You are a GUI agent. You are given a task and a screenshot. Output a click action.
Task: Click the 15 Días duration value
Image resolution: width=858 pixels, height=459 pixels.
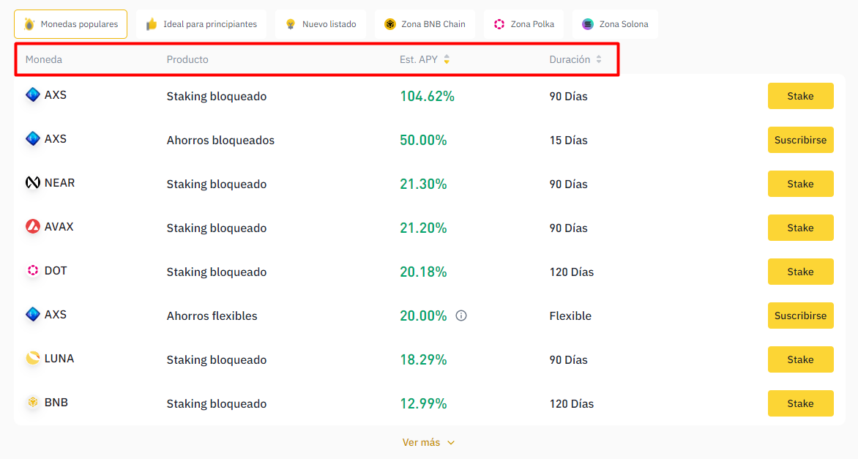click(569, 140)
